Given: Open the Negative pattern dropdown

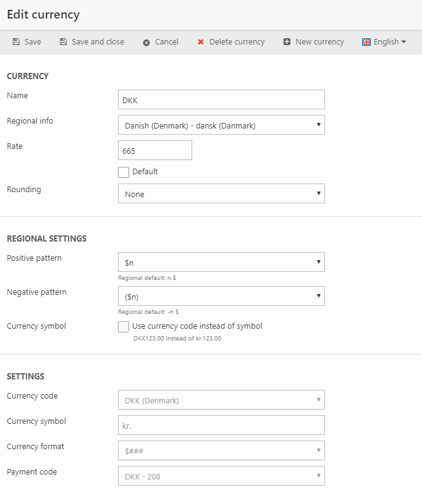Looking at the screenshot, I should click(221, 296).
